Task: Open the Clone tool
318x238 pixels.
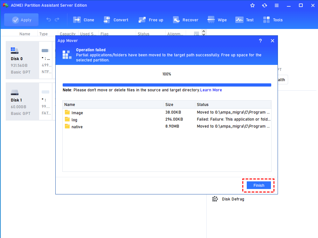Action: coord(84,20)
